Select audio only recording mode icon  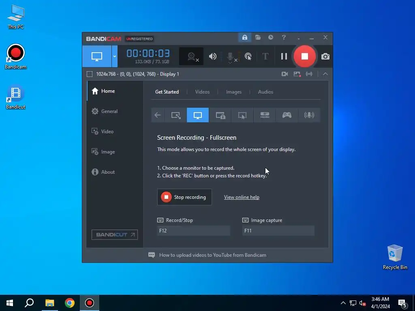pyautogui.click(x=309, y=115)
